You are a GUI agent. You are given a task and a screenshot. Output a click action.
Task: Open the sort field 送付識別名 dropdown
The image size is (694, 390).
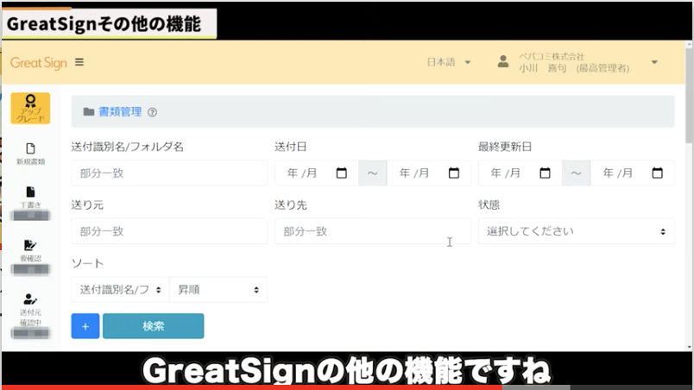point(120,290)
